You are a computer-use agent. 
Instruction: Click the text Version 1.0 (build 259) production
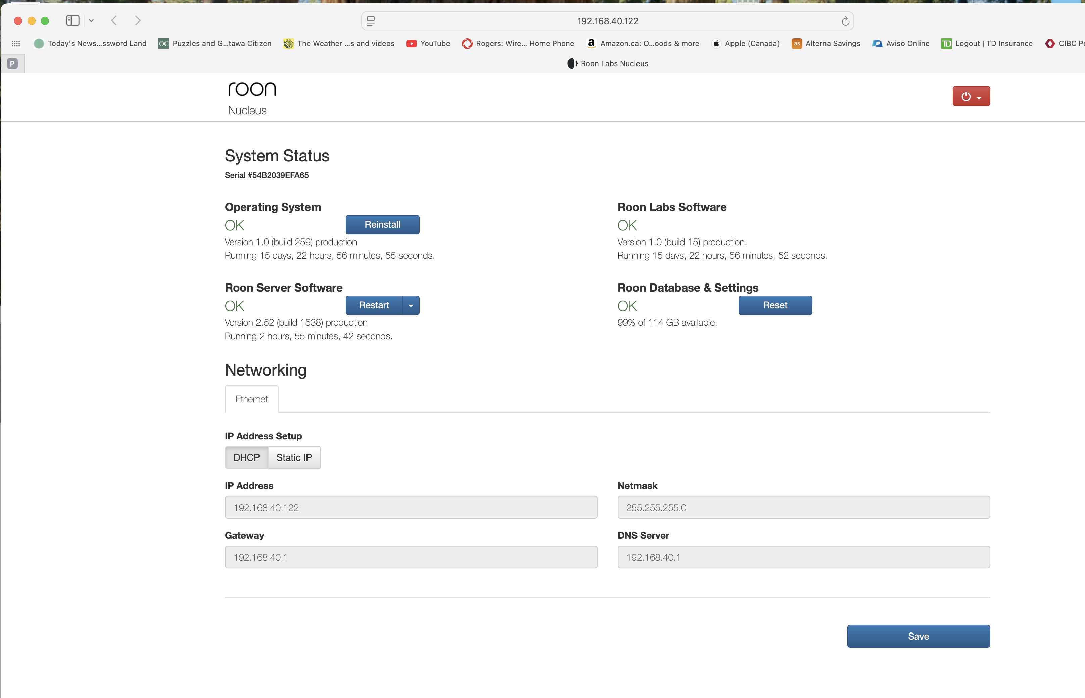[291, 242]
